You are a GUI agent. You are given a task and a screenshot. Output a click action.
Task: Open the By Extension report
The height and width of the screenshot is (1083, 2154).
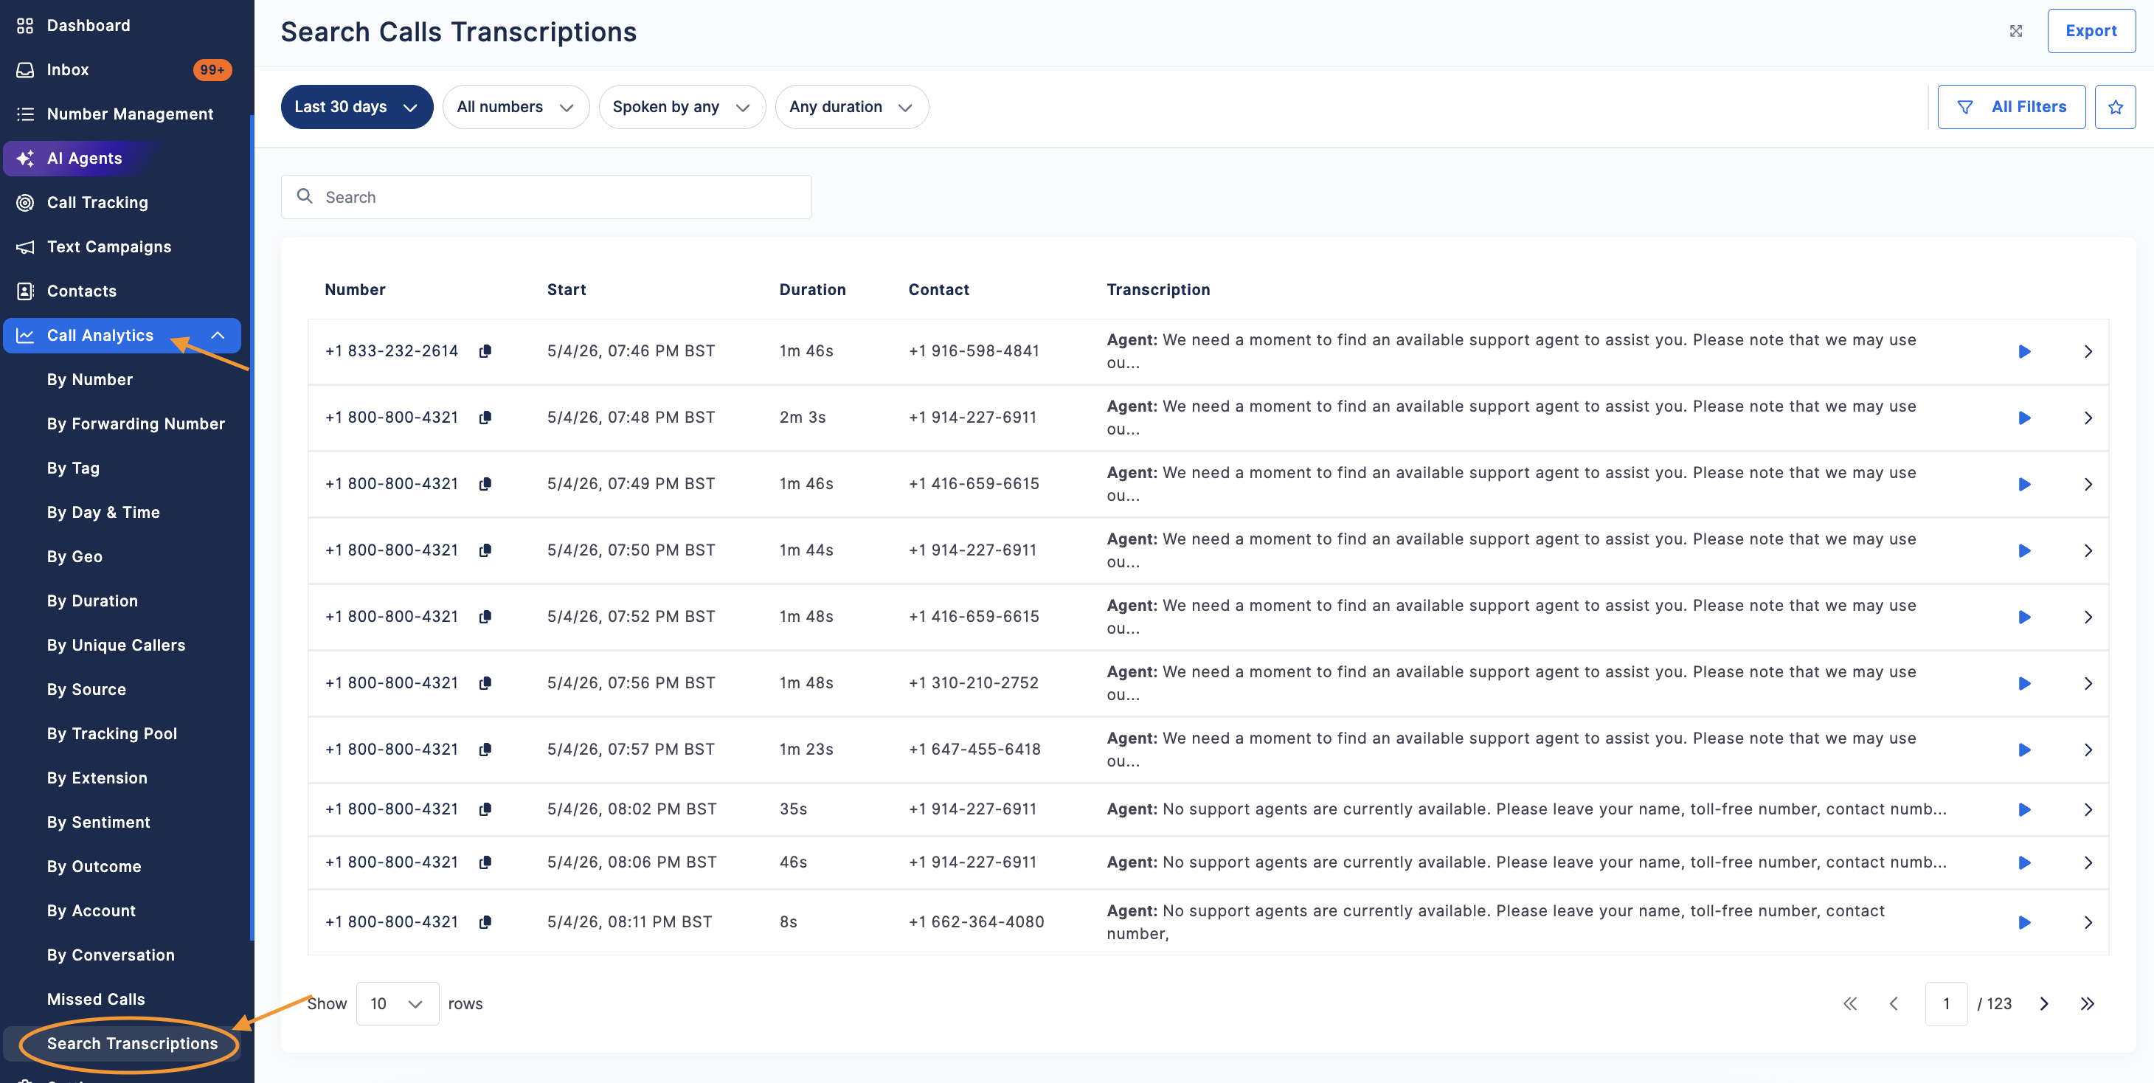click(x=97, y=778)
